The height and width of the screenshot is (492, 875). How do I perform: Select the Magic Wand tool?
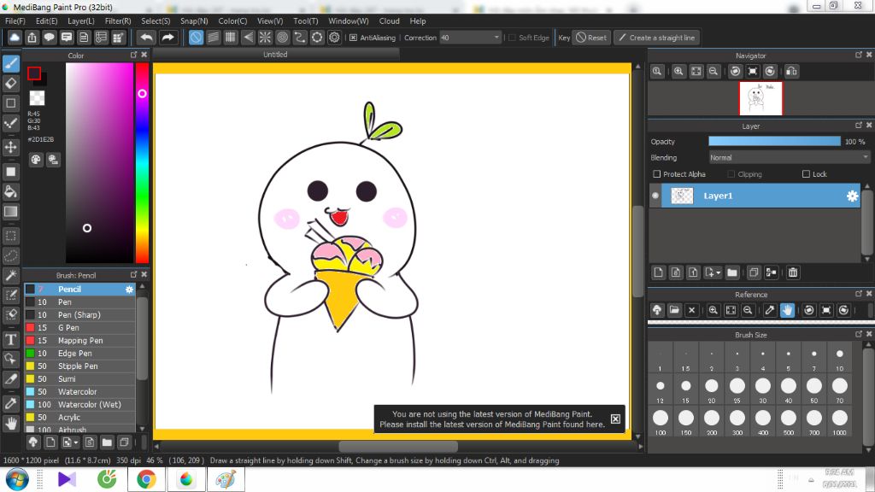[11, 276]
